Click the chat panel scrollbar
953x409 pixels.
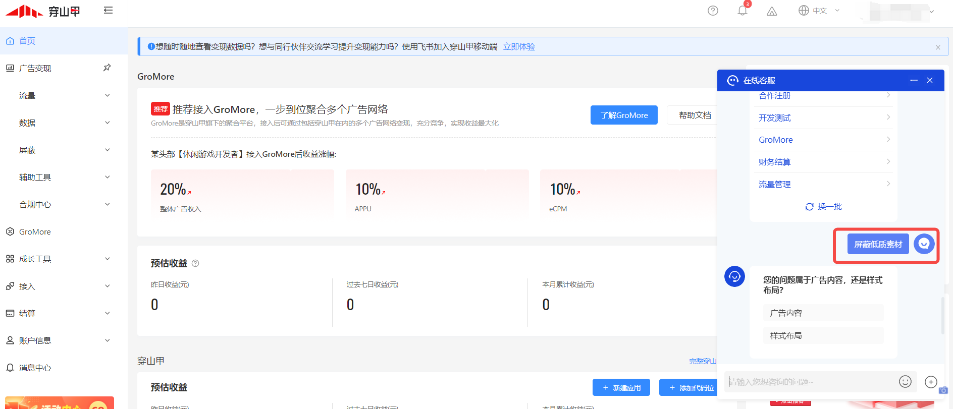click(942, 315)
